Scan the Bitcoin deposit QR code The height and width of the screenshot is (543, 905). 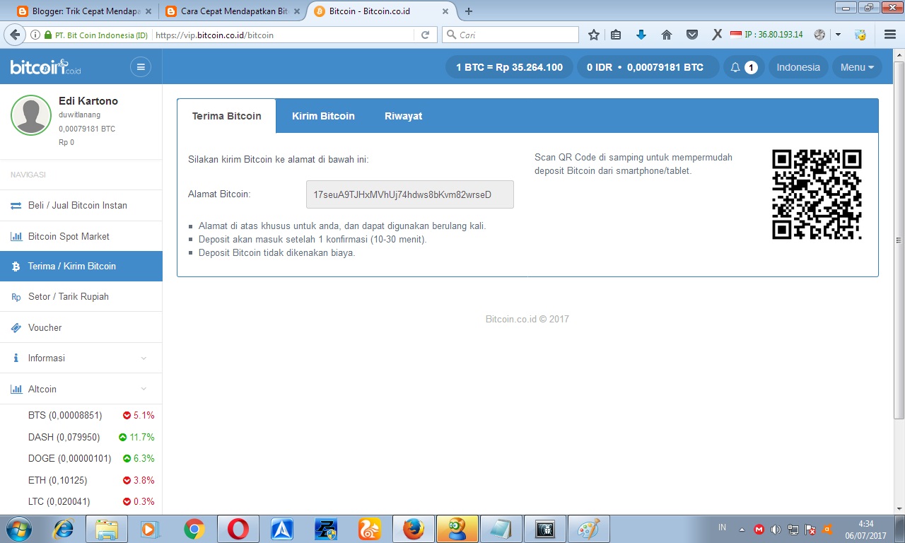point(817,194)
